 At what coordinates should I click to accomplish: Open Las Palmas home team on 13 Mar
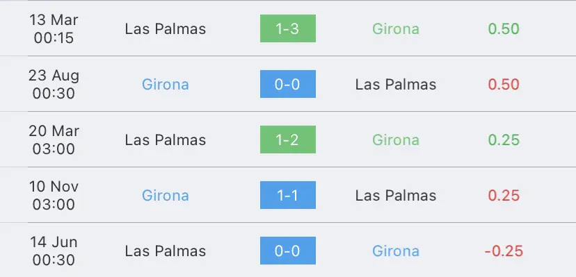point(166,29)
